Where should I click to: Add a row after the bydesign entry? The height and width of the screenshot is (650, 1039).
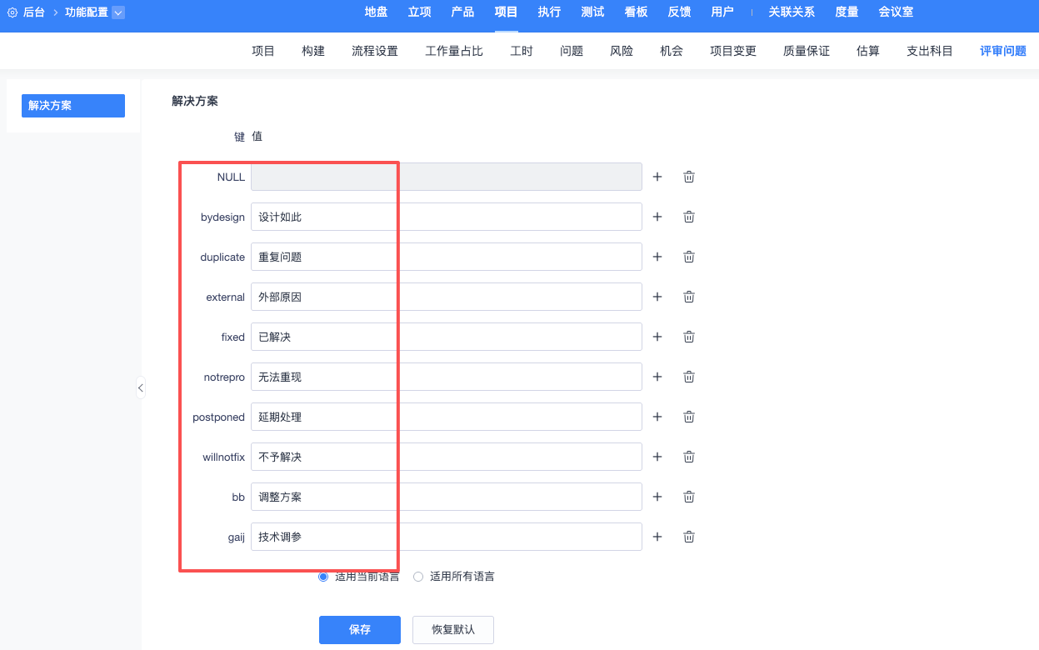coord(657,217)
